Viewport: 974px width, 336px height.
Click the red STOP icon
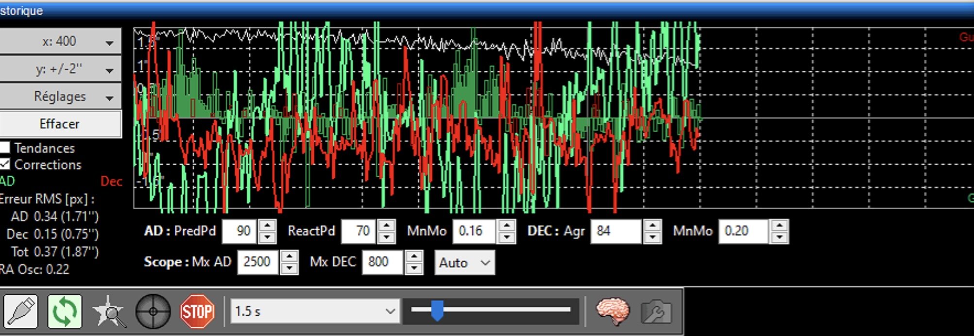197,311
